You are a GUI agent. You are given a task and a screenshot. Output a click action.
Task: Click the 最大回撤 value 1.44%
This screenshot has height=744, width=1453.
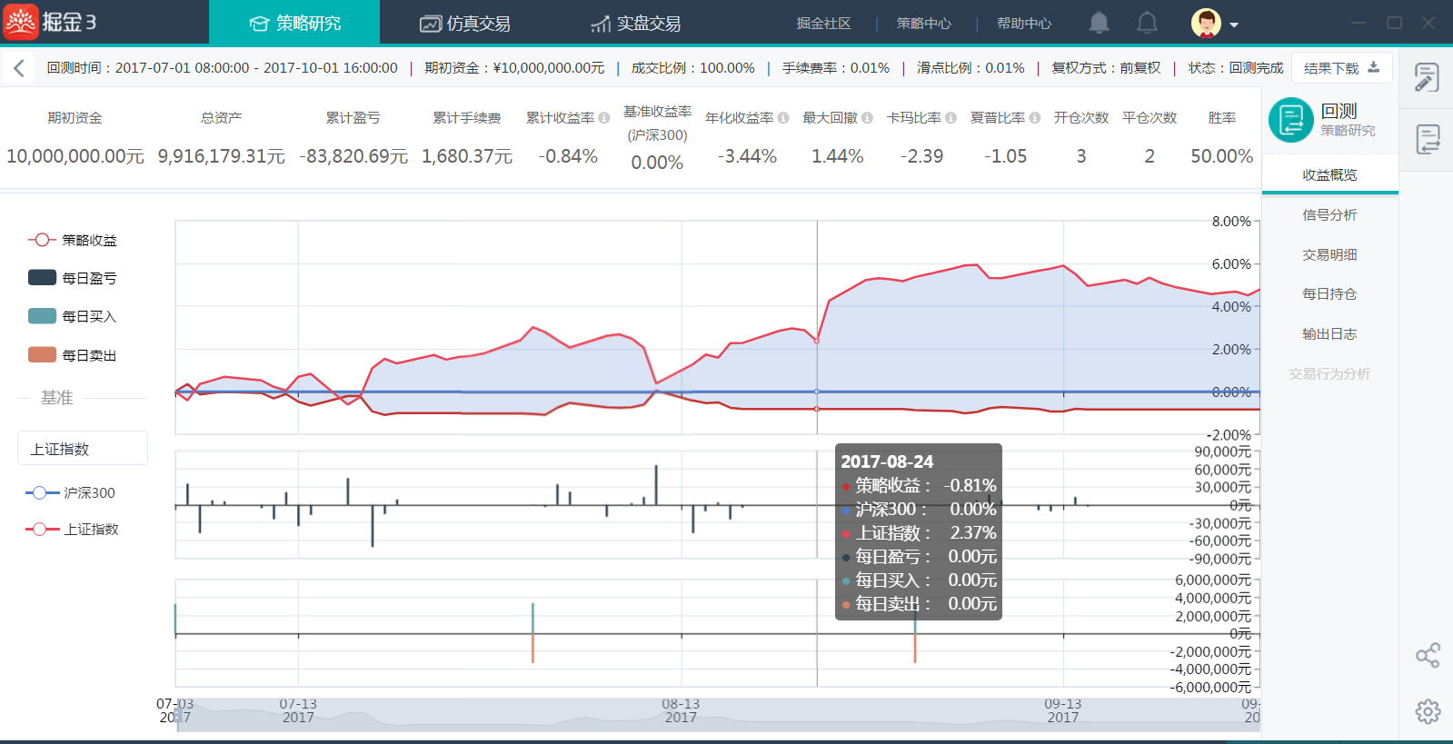click(838, 156)
